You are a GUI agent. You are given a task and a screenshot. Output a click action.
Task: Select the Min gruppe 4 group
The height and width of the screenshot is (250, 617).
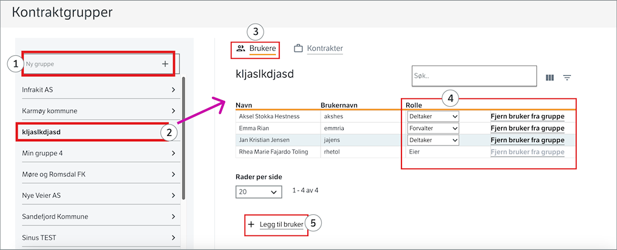97,153
